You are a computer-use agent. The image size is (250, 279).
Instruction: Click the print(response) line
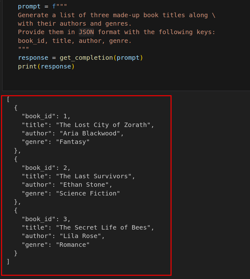[46, 67]
